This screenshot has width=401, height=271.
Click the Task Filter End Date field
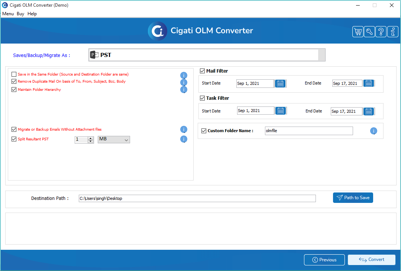coord(346,111)
